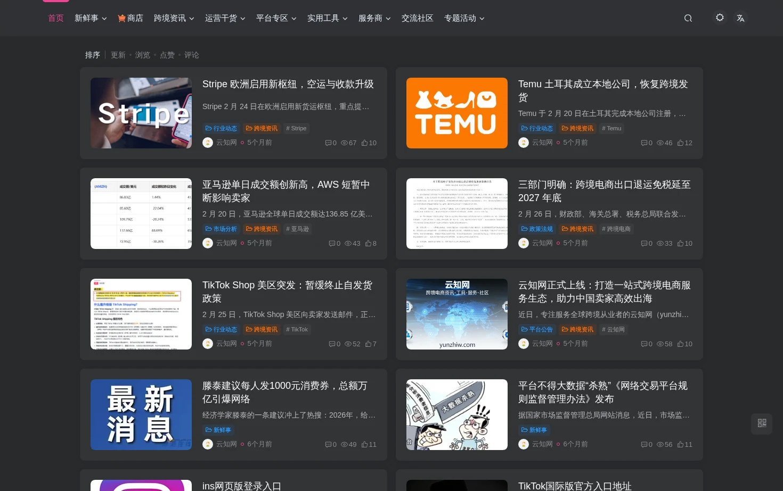Sort articles by 点赞
This screenshot has height=491, width=783.
tap(167, 55)
